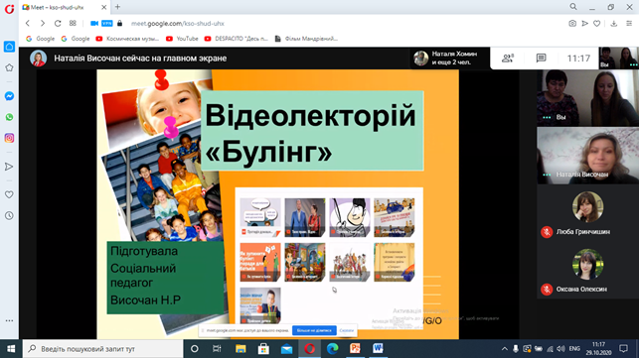Open History clock icon in sidebar

(9, 215)
